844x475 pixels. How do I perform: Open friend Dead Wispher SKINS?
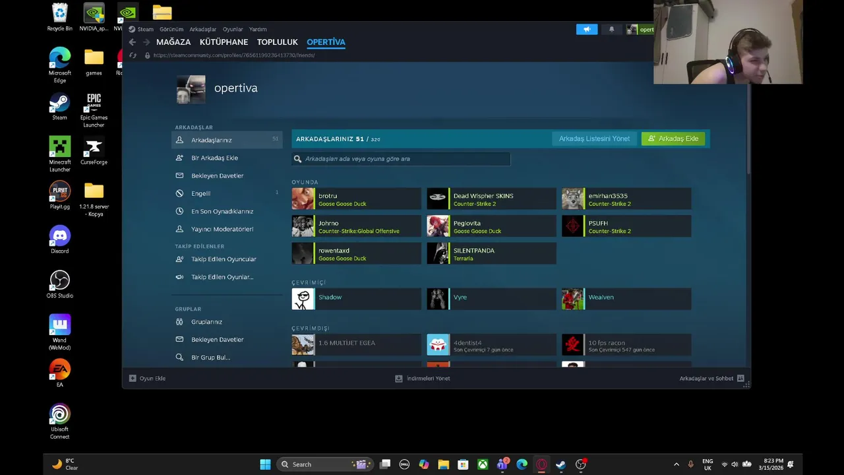pos(491,199)
